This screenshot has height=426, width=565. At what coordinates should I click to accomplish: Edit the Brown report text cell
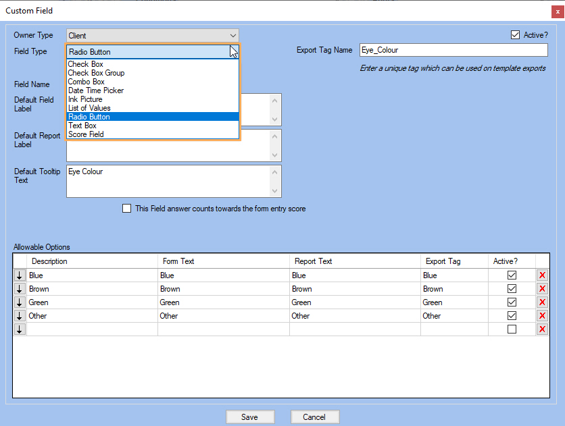pyautogui.click(x=355, y=288)
